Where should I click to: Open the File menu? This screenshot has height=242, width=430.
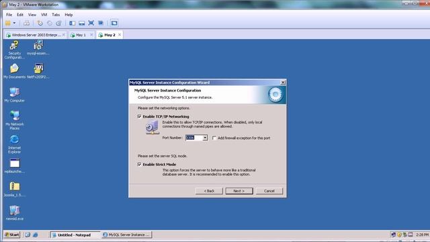point(9,15)
